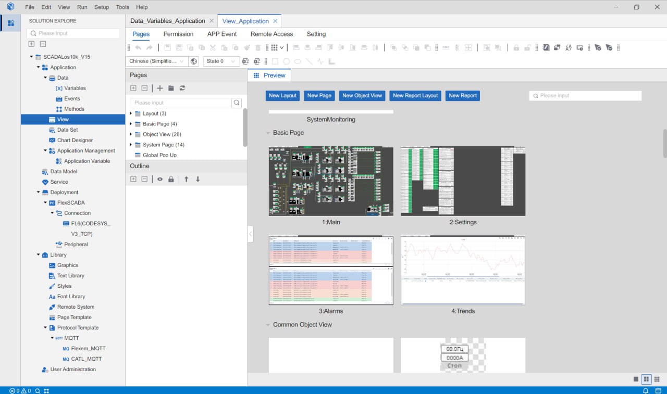This screenshot has width=667, height=394.
Task: Click the application logo icon
Action: coord(10,7)
